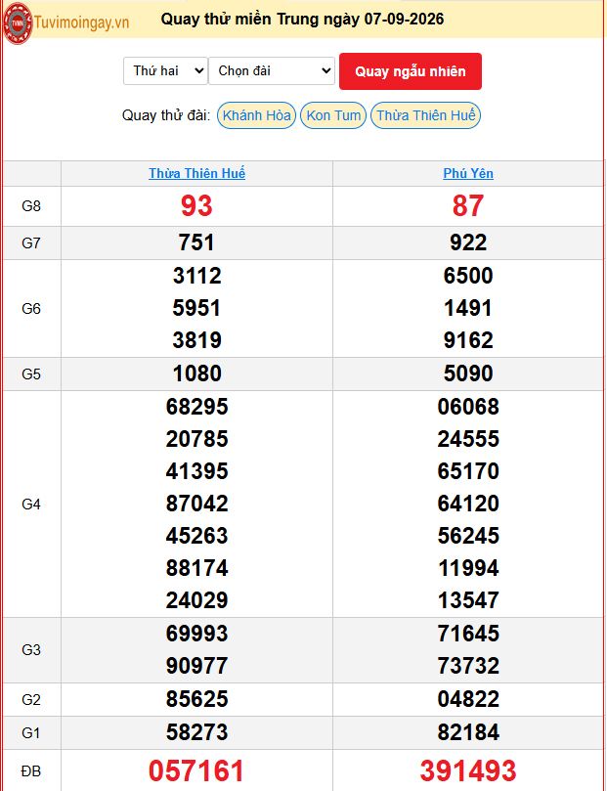The height and width of the screenshot is (791, 607).
Task: Click the G3 number 69993
Action: (197, 634)
